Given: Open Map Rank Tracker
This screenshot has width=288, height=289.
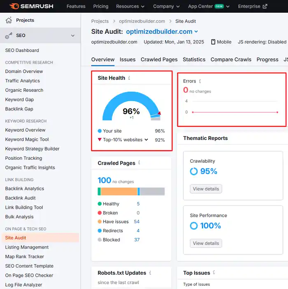Looking at the screenshot, I should 25,256.
